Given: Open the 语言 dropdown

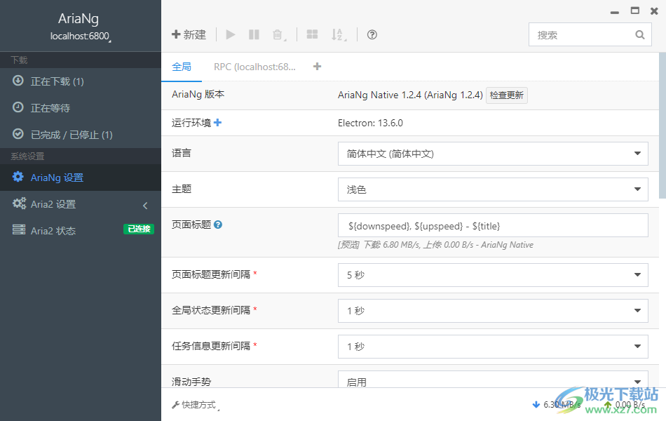Looking at the screenshot, I should click(493, 154).
